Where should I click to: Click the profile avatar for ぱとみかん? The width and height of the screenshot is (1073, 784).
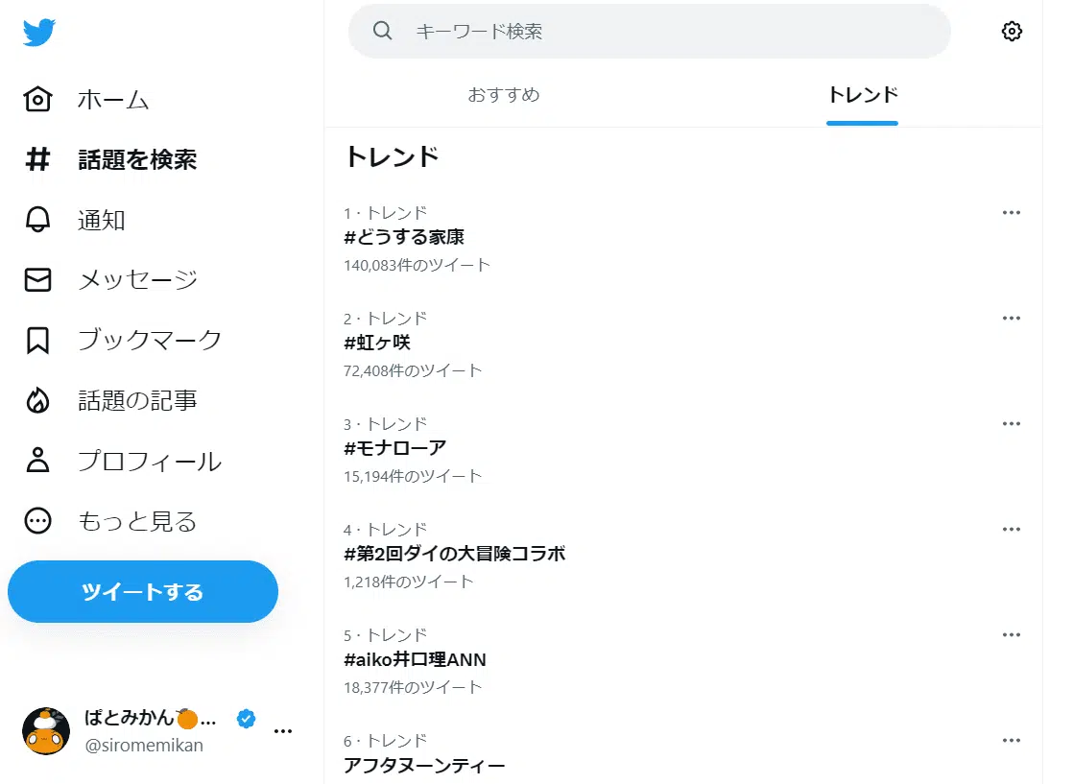46,731
